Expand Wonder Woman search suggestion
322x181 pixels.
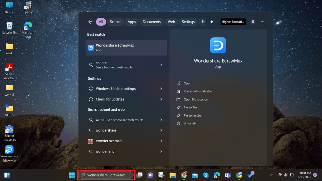click(161, 141)
